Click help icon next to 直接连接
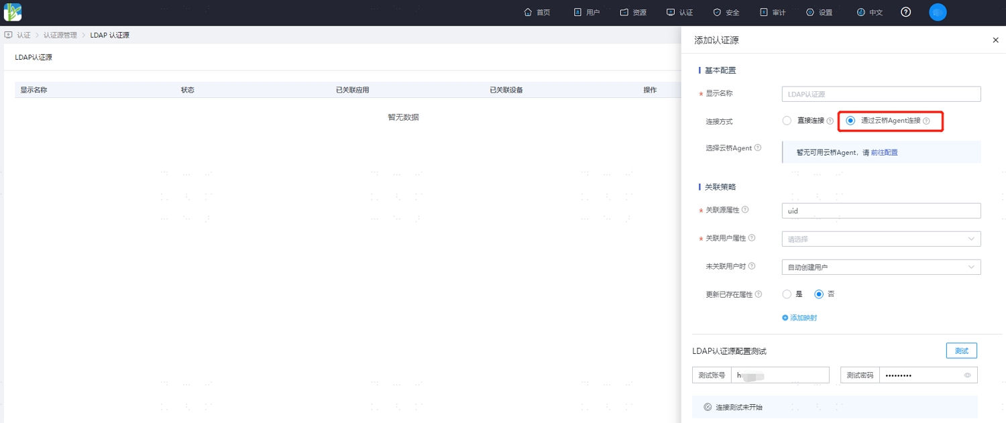 [830, 121]
